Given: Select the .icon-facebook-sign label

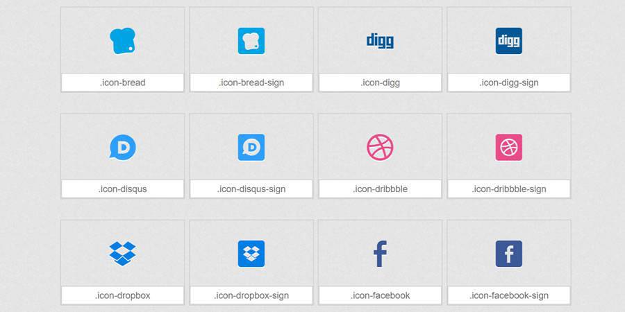Looking at the screenshot, I should (x=508, y=295).
